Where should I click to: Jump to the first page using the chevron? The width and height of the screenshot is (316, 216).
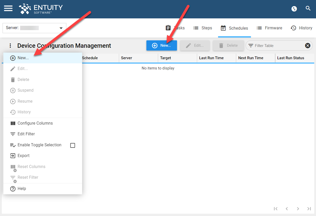click(276, 209)
